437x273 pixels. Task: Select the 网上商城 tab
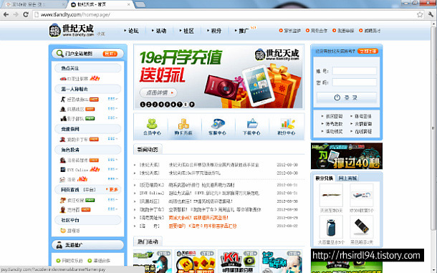click(347, 178)
